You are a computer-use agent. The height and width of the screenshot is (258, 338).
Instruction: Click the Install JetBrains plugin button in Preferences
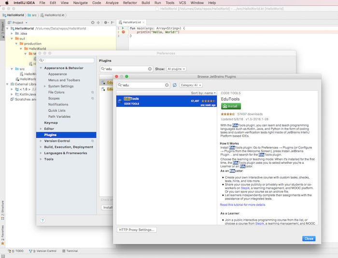[107, 207]
